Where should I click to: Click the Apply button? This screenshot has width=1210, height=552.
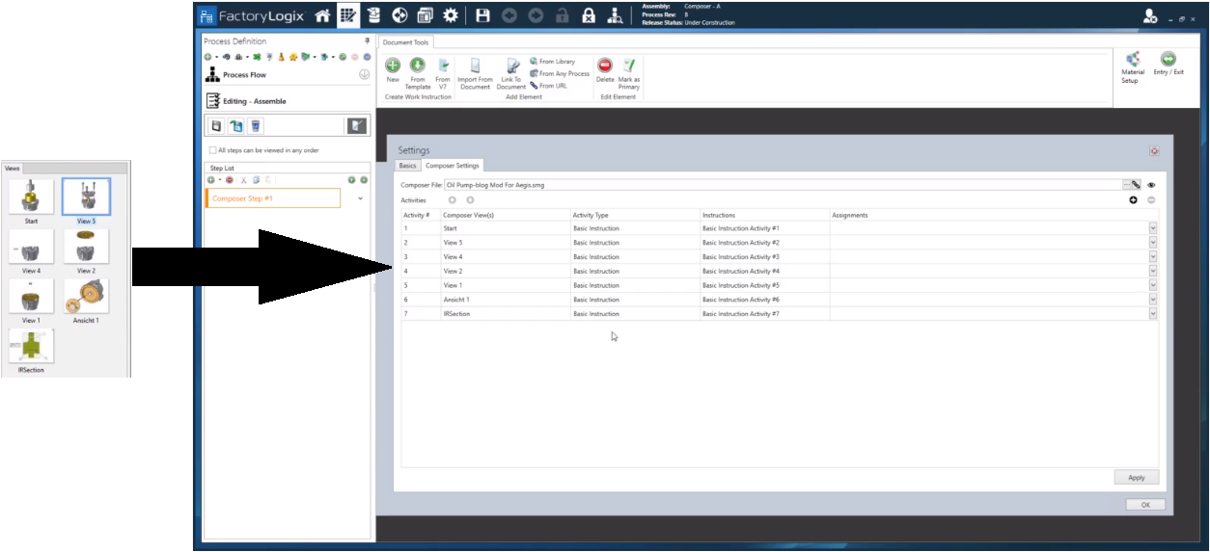point(1136,478)
